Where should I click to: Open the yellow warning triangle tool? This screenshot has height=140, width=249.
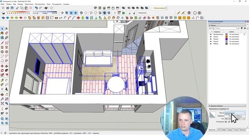click(x=105, y=18)
